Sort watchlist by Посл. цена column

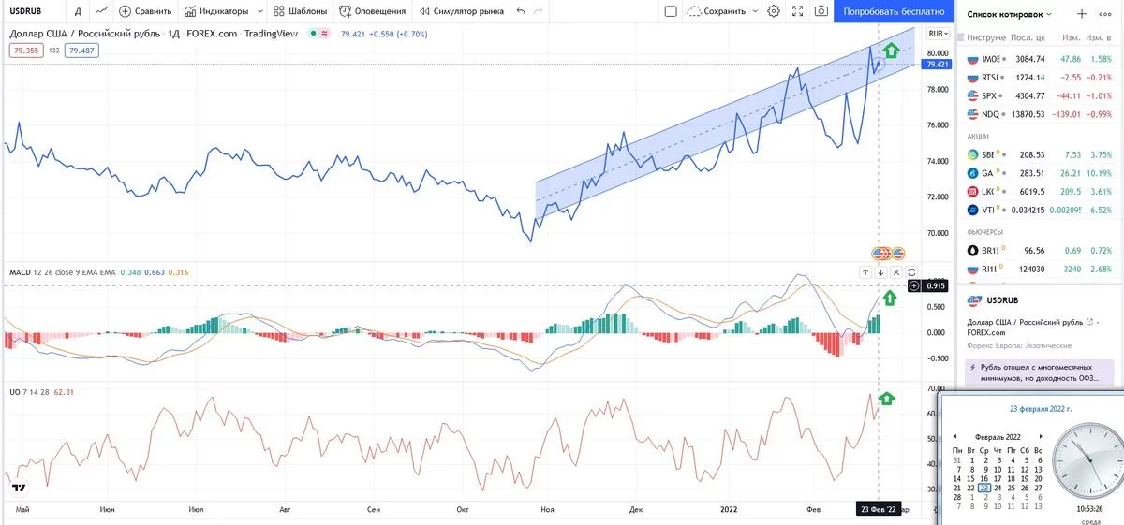1028,38
